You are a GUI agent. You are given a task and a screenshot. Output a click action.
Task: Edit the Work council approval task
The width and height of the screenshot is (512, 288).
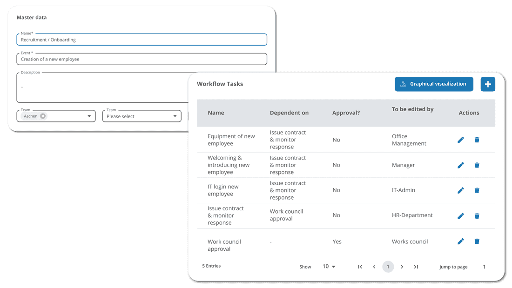pos(461,241)
